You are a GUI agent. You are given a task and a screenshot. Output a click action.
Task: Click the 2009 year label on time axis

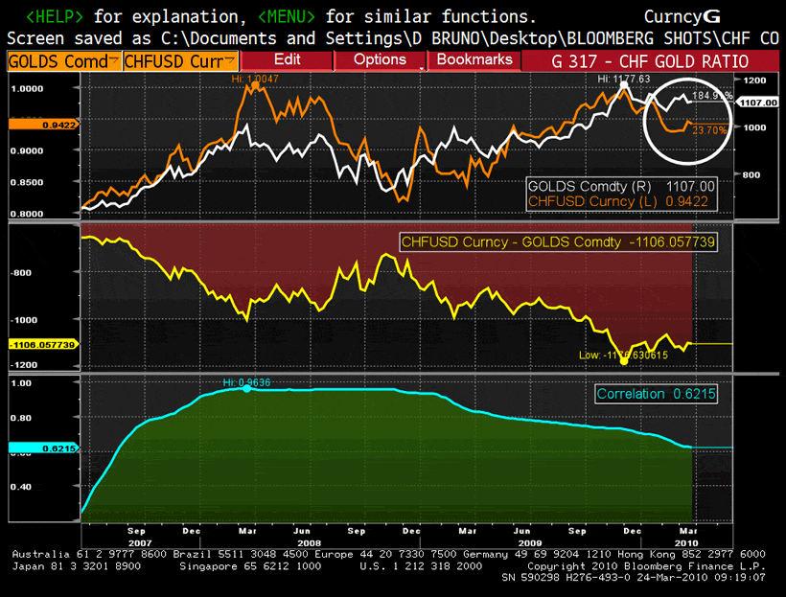[530, 543]
